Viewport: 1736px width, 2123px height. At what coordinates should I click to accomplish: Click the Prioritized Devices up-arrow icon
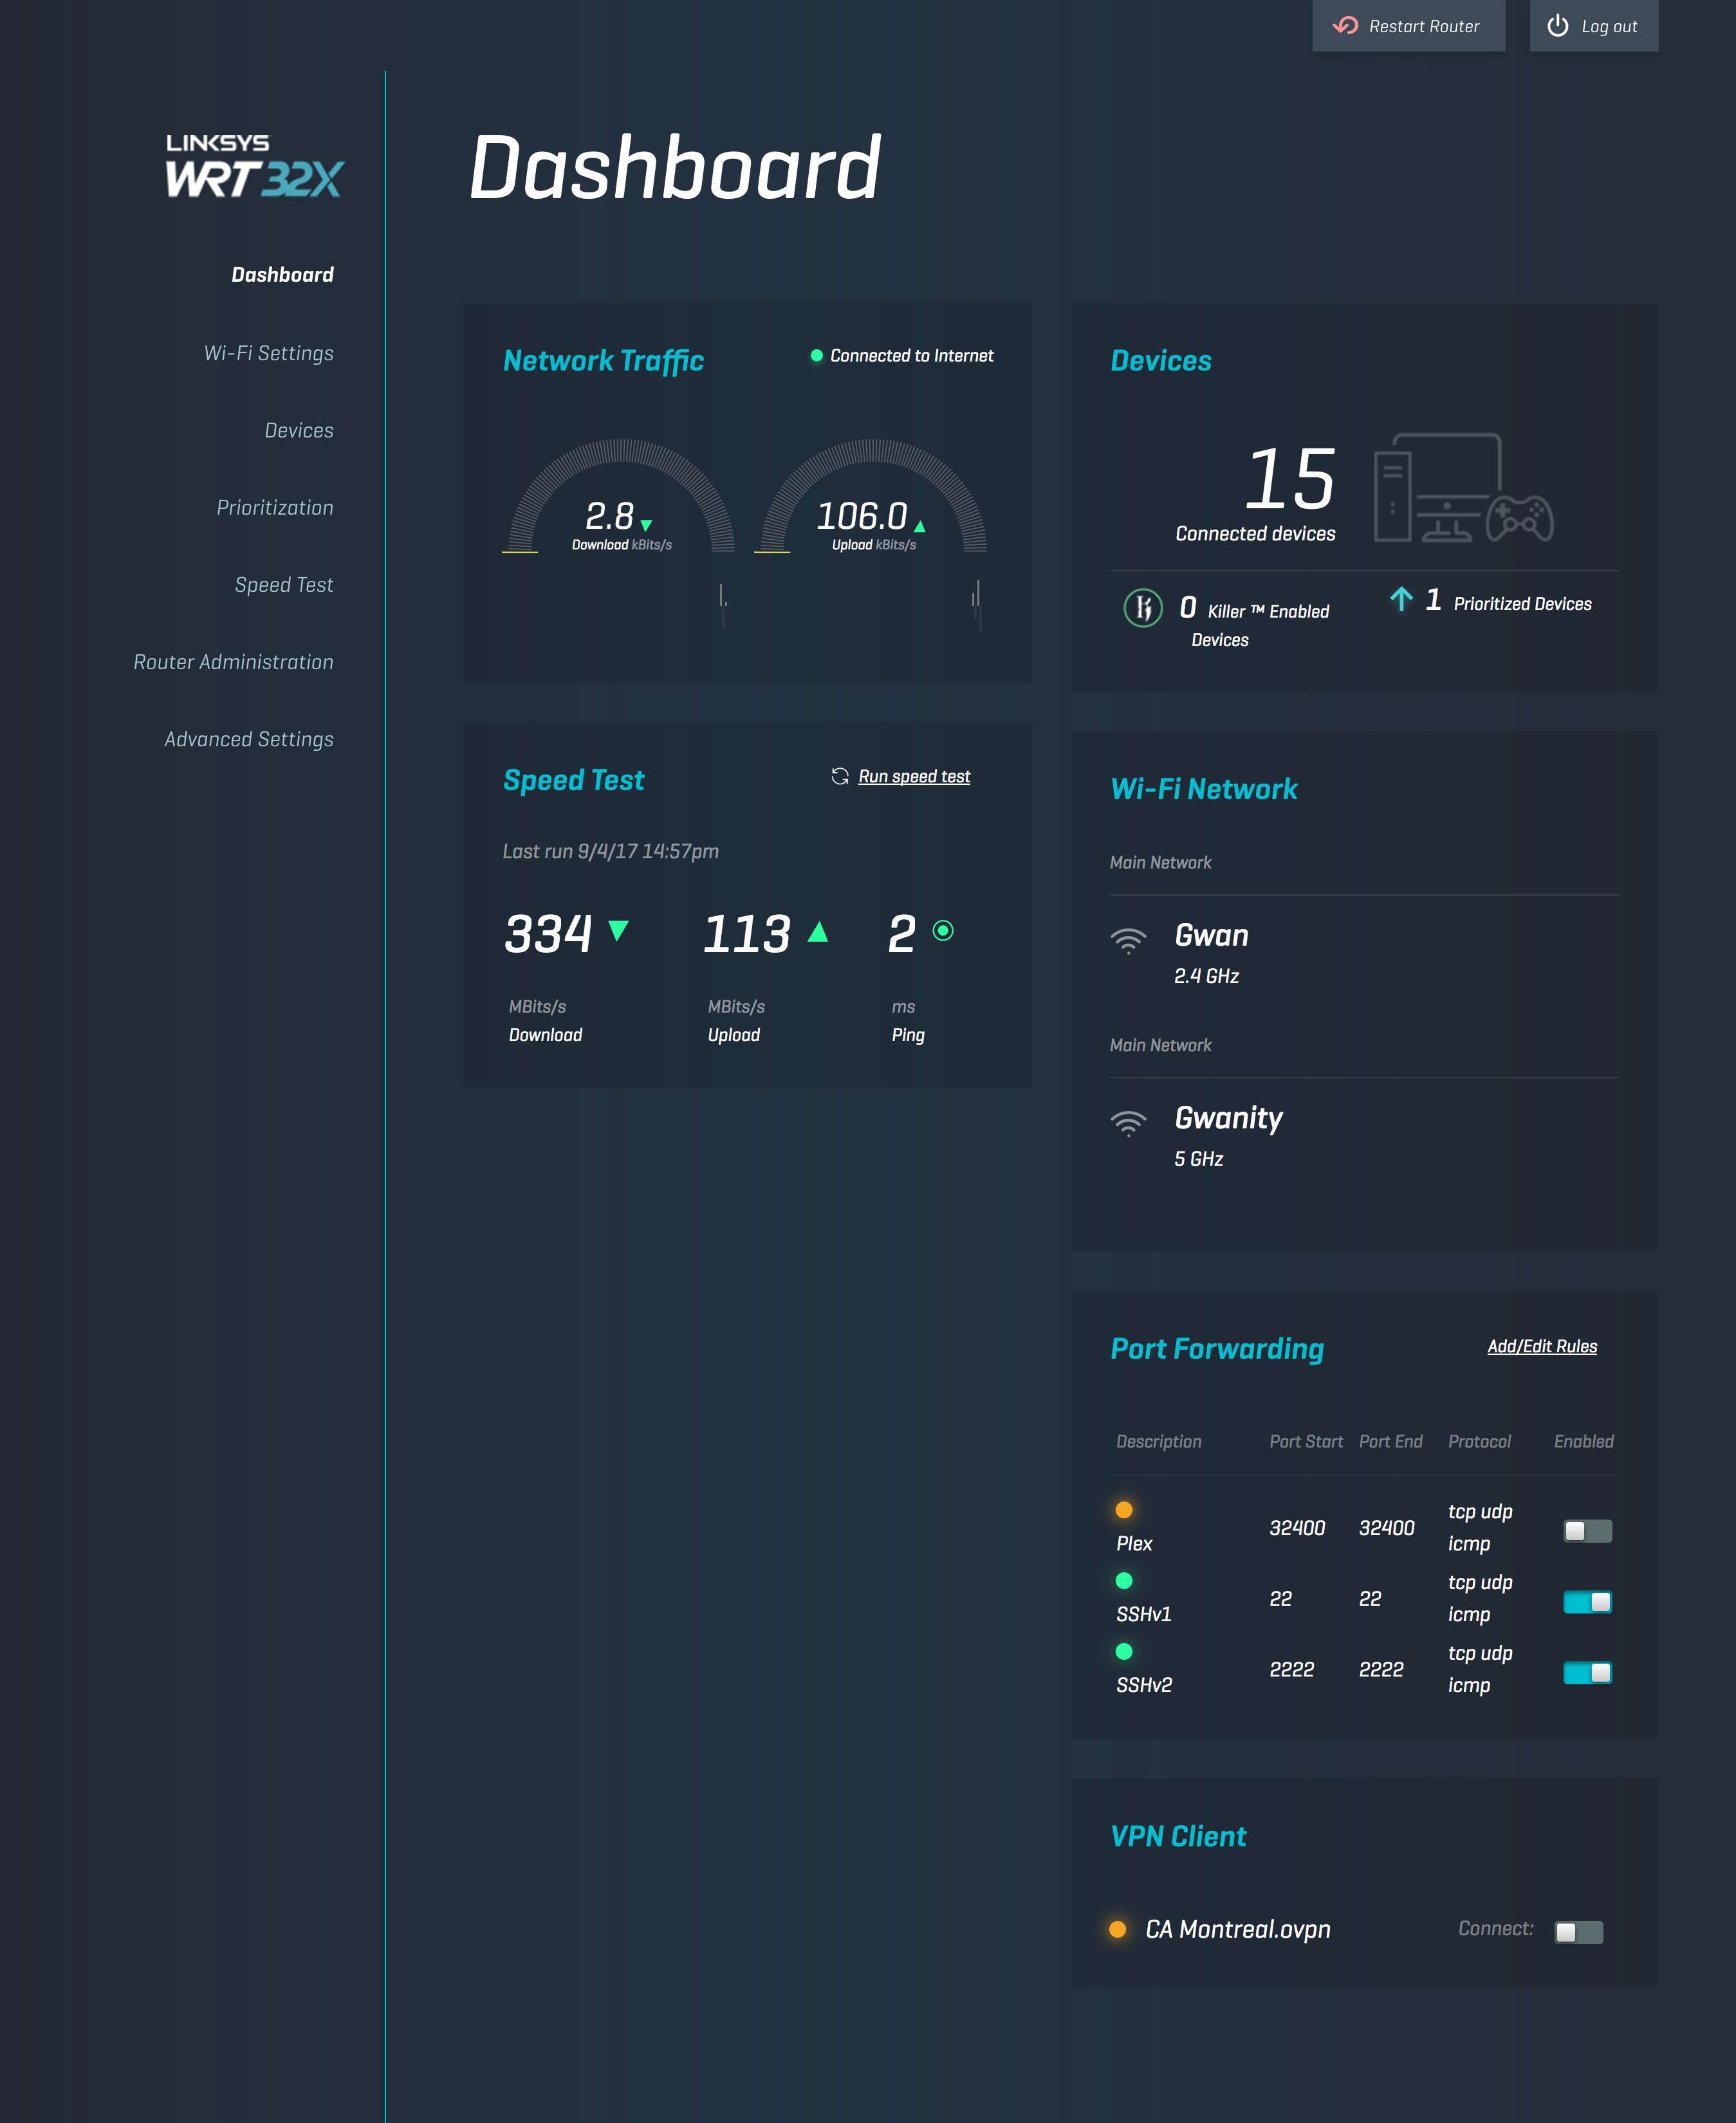coord(1401,599)
